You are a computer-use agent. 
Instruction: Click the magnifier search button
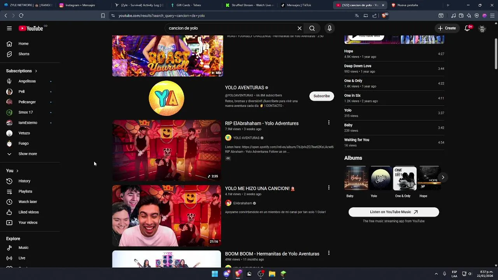[x=312, y=28]
